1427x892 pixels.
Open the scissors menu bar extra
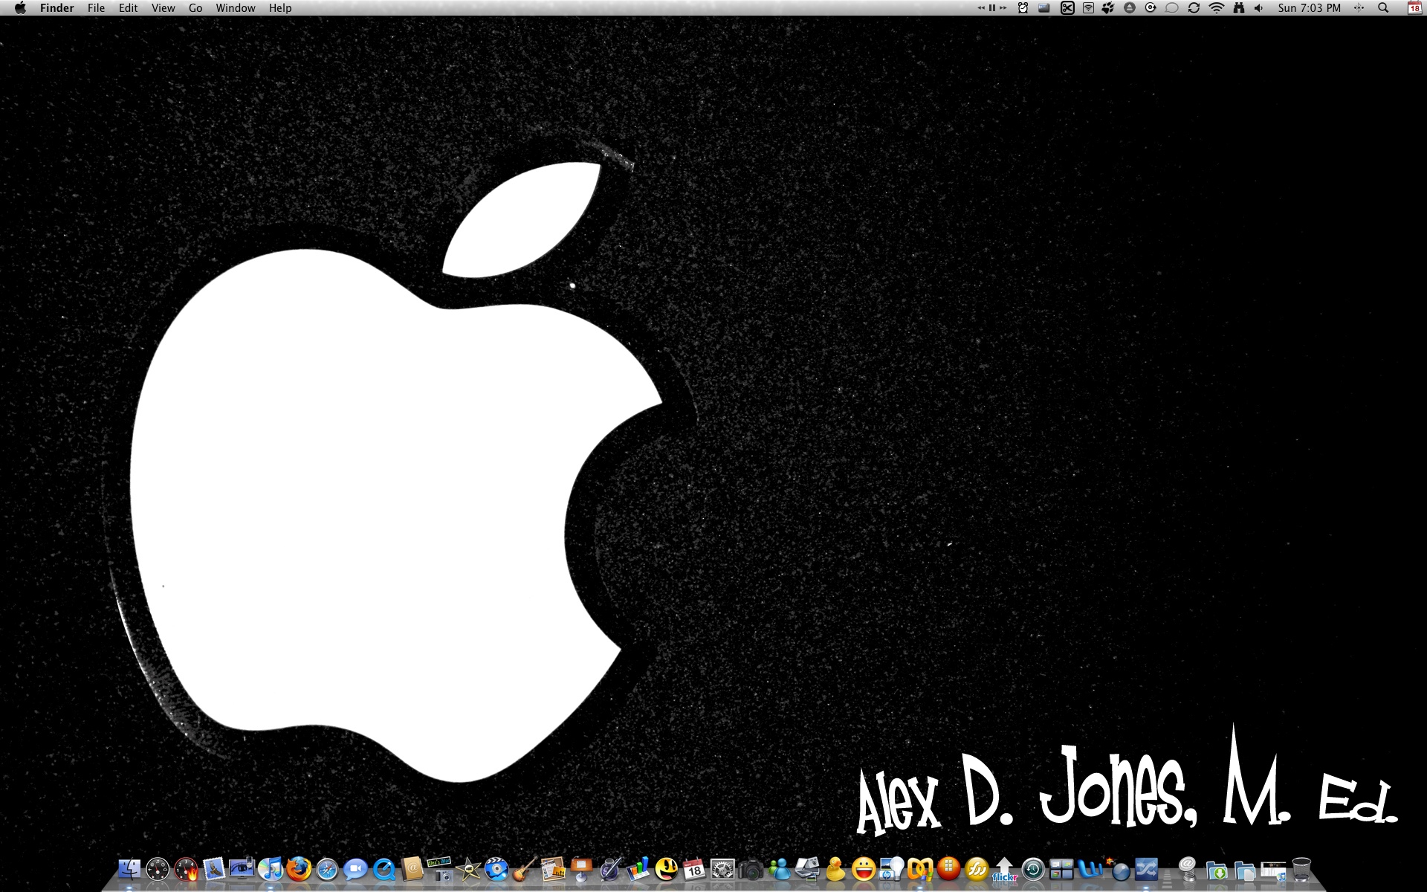coord(1067,8)
